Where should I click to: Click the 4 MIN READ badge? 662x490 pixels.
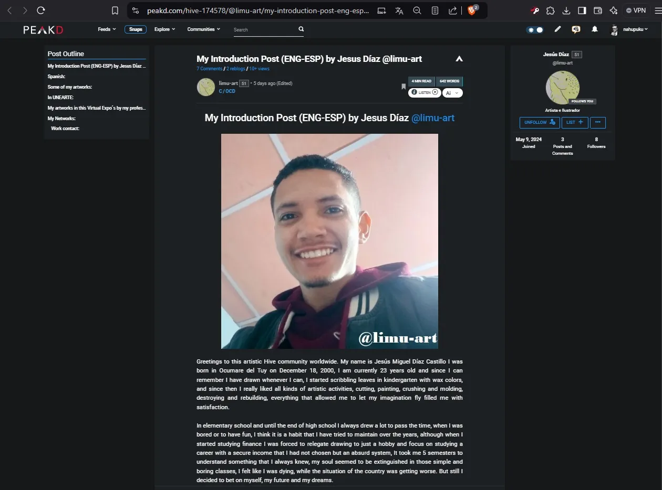(421, 81)
